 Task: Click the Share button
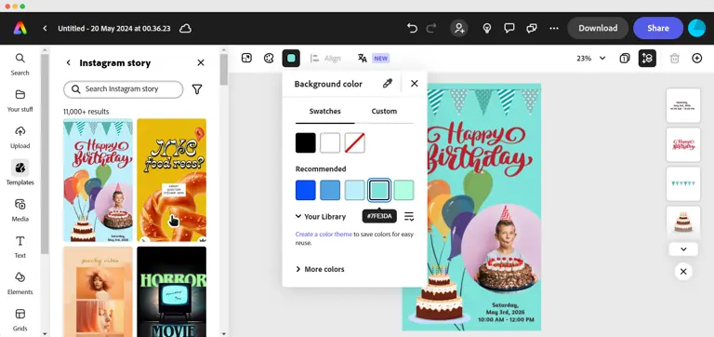[658, 28]
